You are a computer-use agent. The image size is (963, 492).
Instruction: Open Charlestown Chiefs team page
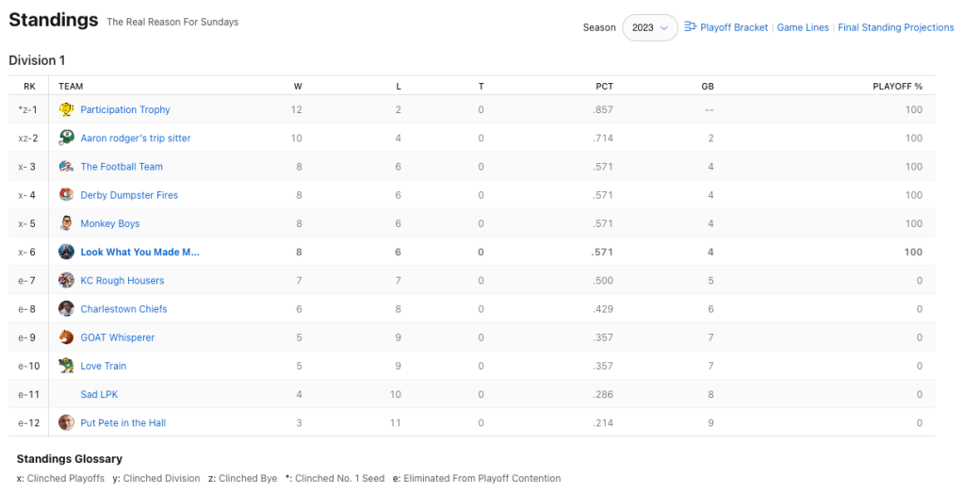point(123,309)
